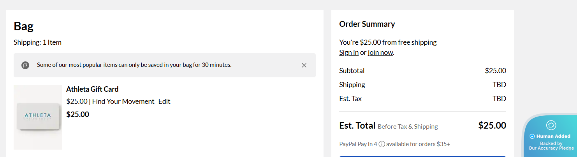
Task: Click the bold $25.00 item price
Action: pos(78,115)
